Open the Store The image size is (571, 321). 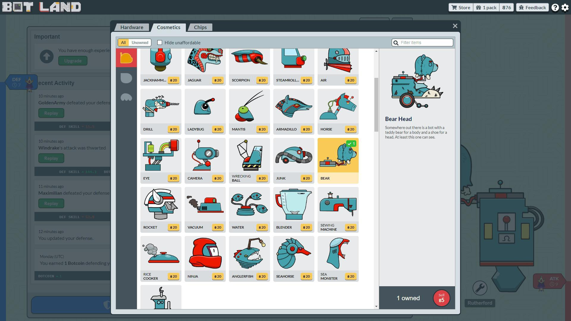[461, 7]
